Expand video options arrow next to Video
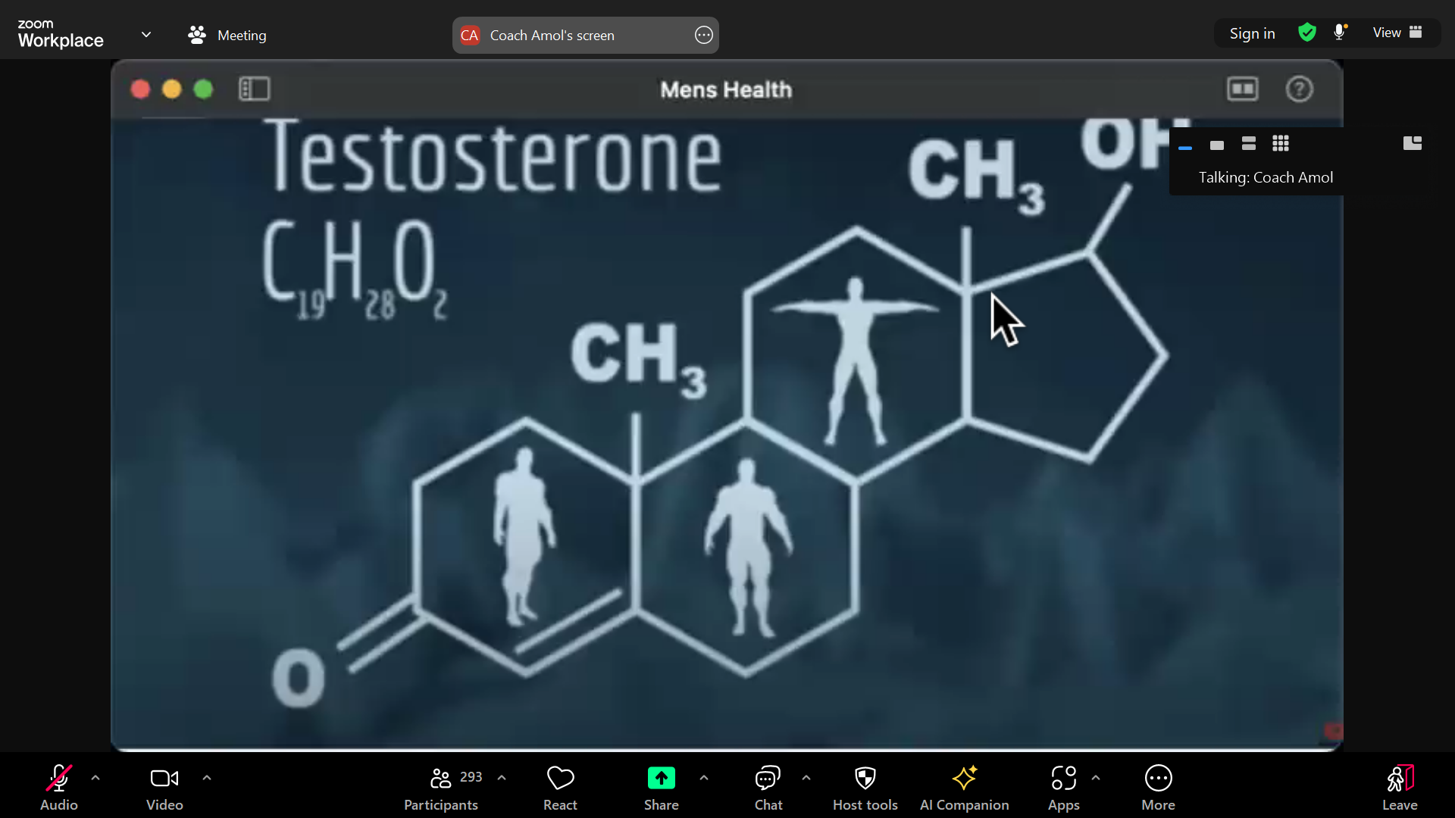The width and height of the screenshot is (1455, 818). (207, 778)
